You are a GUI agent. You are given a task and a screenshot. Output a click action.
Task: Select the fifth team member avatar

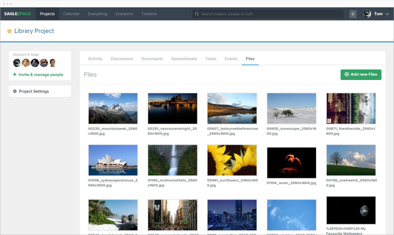click(53, 63)
